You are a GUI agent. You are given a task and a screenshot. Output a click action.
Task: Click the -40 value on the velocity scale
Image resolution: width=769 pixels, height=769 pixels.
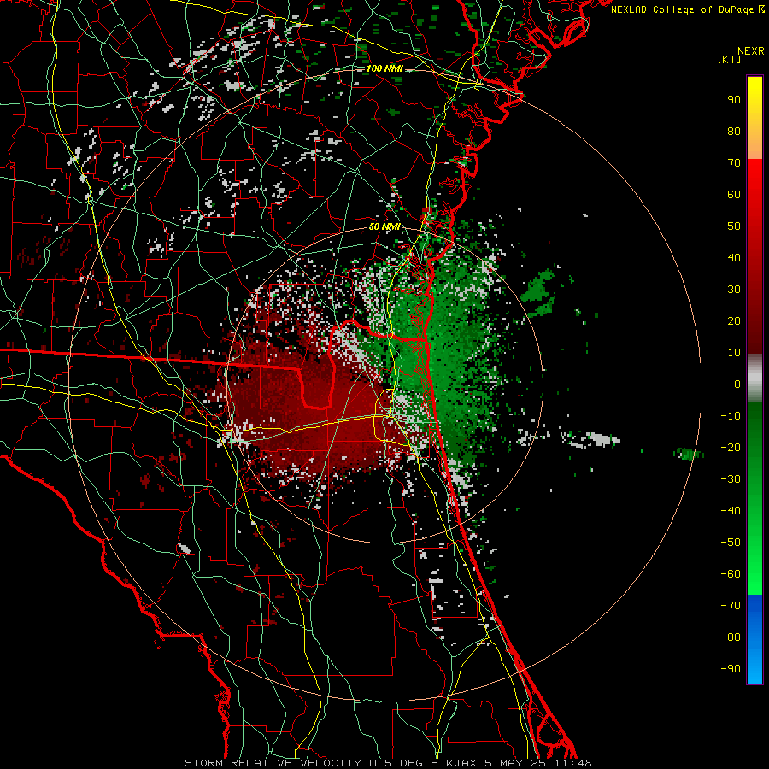[731, 511]
